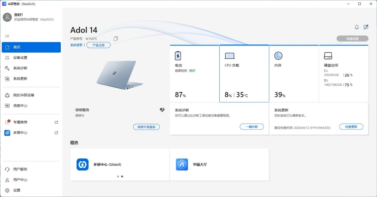Image resolution: width=377 pixels, height=197 pixels.
Task: Open 信息中心 message center
Action: [x=31, y=106]
